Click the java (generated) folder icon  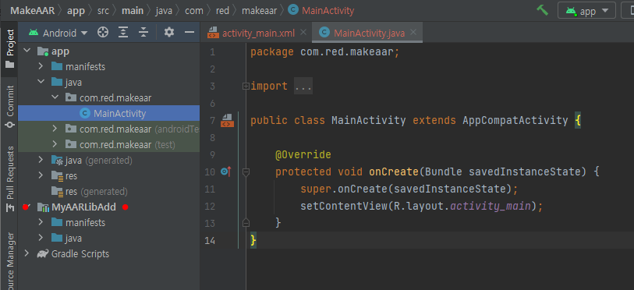click(x=57, y=160)
